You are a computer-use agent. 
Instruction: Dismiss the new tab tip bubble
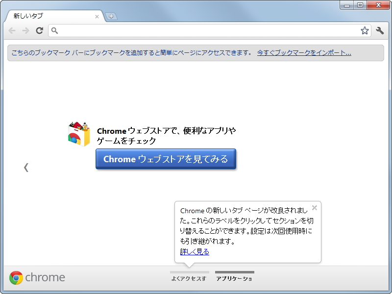tap(315, 208)
